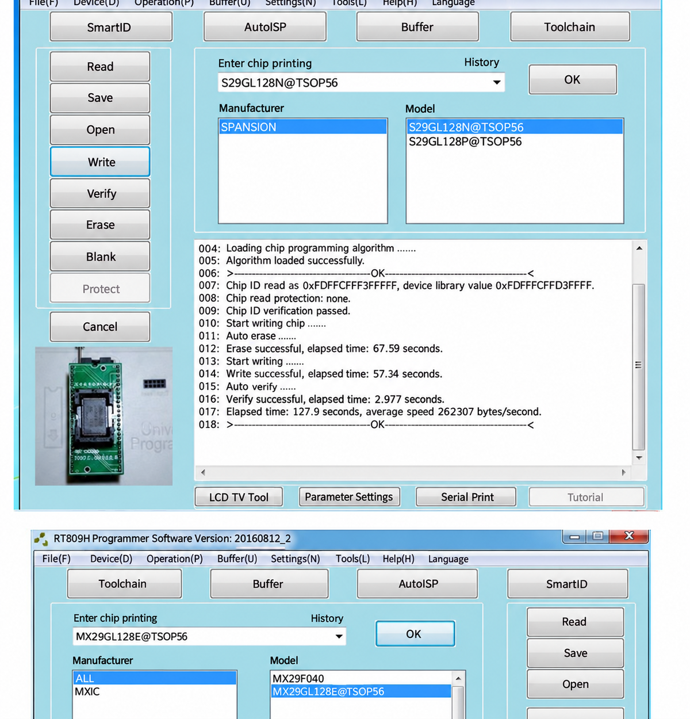Click the TSOP56 adapter photo
The height and width of the screenshot is (719, 690).
tap(103, 416)
